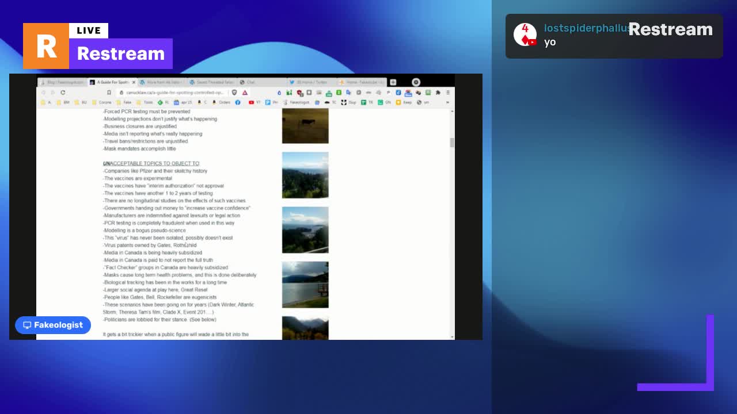Open the apr 15 calendar bookmark

pyautogui.click(x=183, y=102)
